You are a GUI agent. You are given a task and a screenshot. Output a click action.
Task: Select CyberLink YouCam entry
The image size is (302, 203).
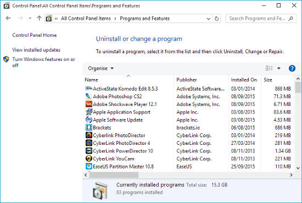(114, 159)
